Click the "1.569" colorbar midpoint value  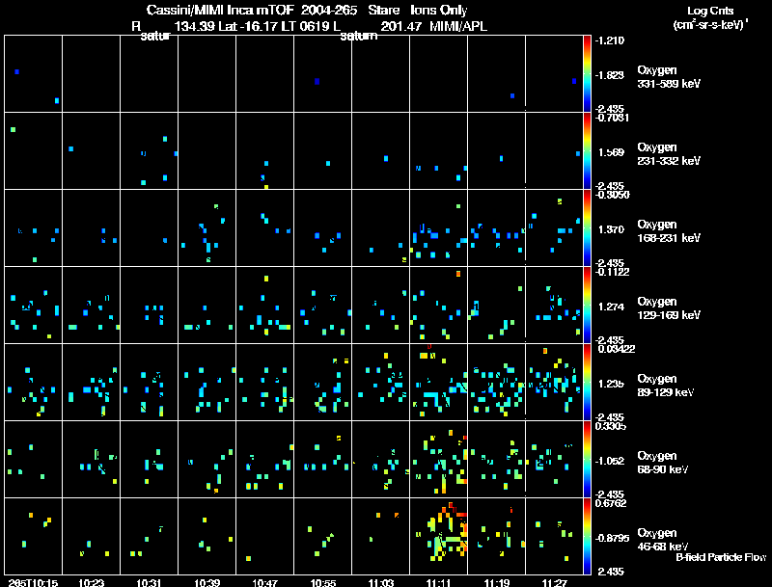coord(611,152)
